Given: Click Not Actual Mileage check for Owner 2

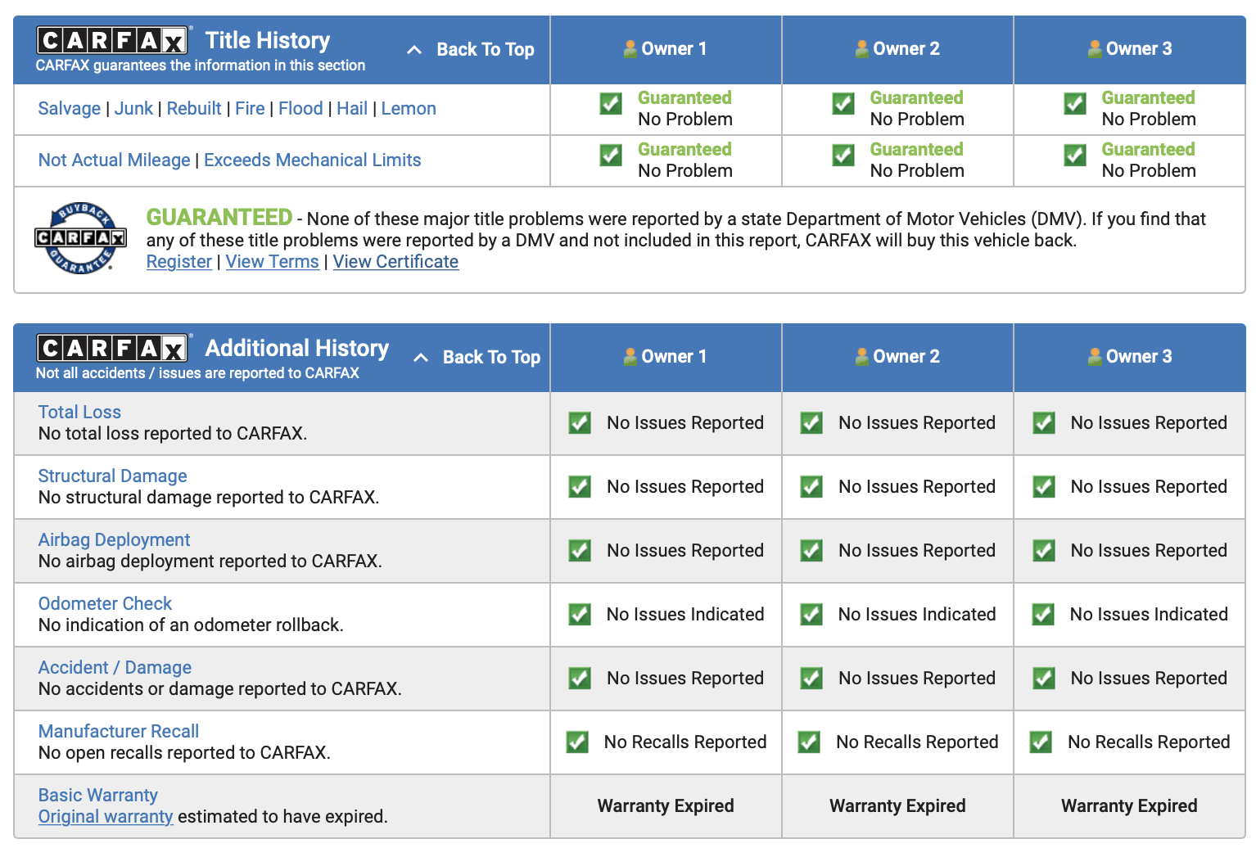Looking at the screenshot, I should click(843, 156).
